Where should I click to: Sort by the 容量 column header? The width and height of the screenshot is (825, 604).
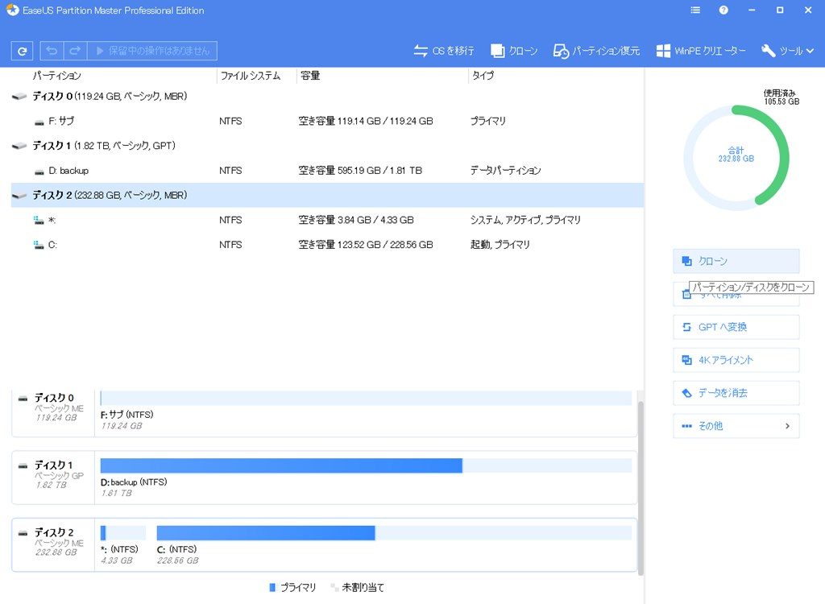[310, 76]
